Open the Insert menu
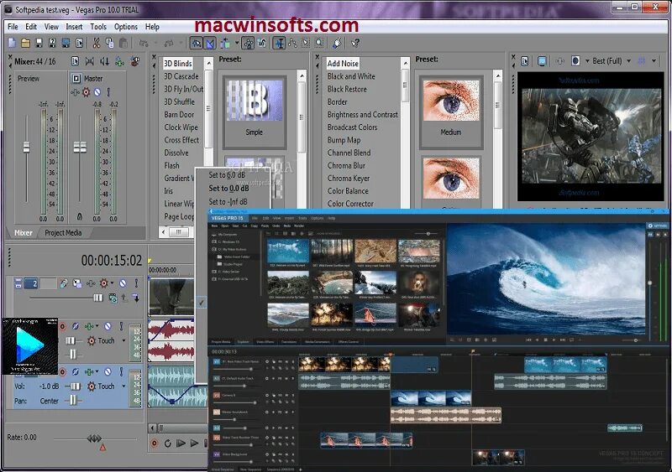This screenshot has height=472, width=672. coord(74,27)
